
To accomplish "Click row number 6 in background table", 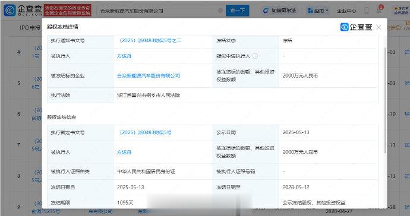I will pyautogui.click(x=18, y=114).
